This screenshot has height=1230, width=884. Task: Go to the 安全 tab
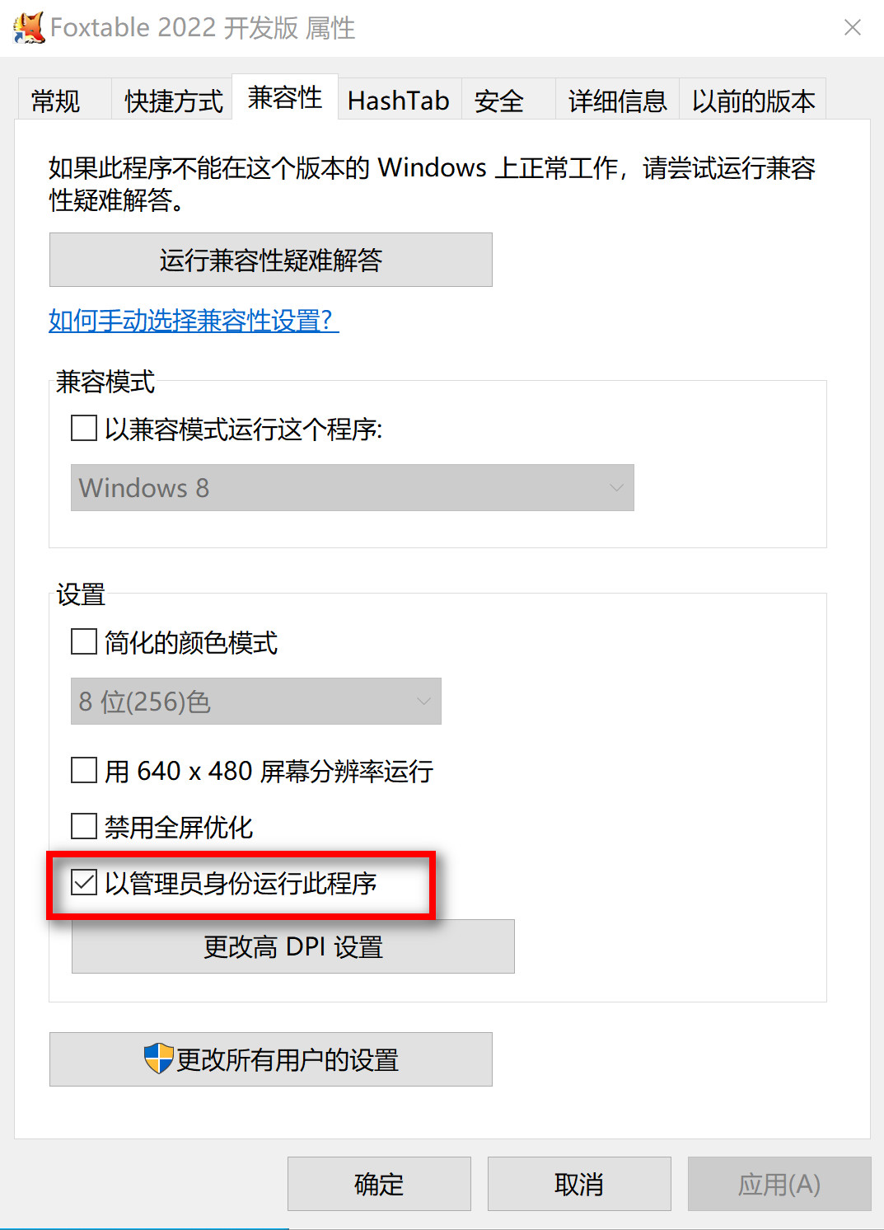(x=499, y=101)
